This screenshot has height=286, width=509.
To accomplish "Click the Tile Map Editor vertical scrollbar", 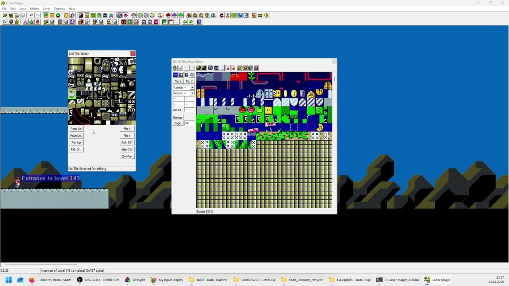I will [334, 140].
